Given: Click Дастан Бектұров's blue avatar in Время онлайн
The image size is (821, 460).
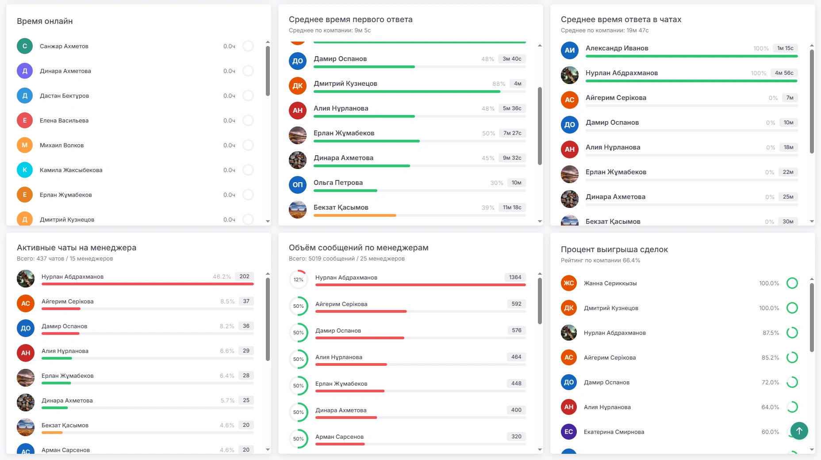Looking at the screenshot, I should [25, 96].
